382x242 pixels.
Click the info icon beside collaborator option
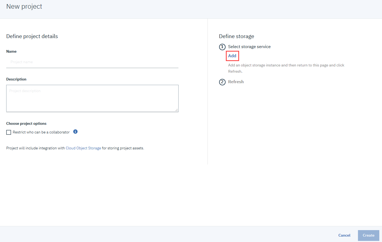click(75, 132)
